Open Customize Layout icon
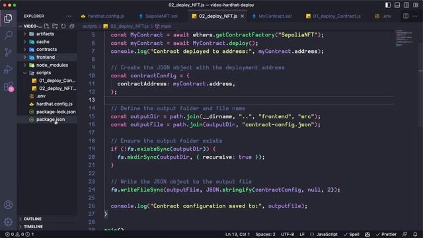423x238 pixels. click(x=416, y=5)
